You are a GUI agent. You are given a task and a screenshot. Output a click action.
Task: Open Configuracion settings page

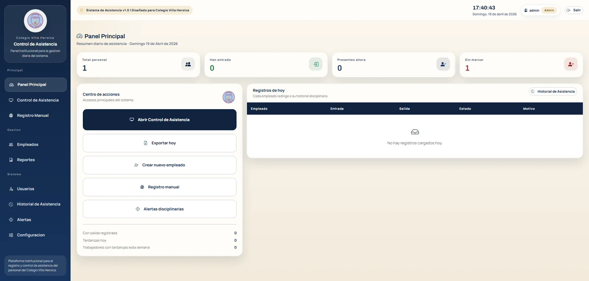(x=36, y=235)
